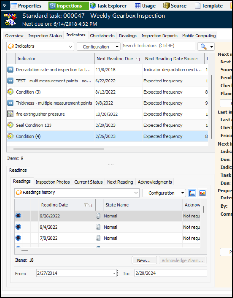Click the standard task icon in header

pos(10,19)
